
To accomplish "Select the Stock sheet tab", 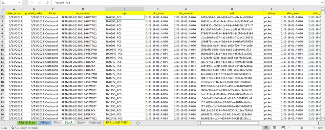I will [x=69, y=123].
